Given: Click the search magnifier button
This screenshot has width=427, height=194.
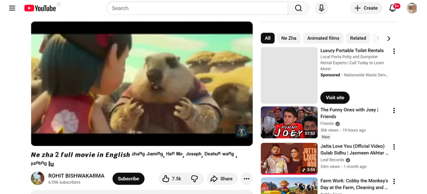Looking at the screenshot, I should (298, 8).
